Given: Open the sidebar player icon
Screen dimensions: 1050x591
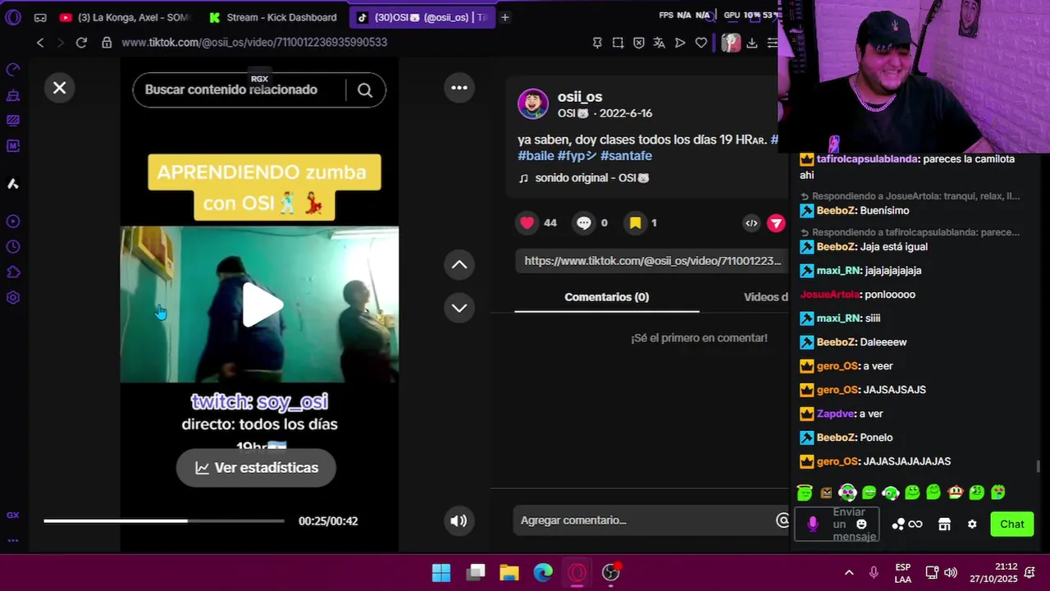Looking at the screenshot, I should pos(12,222).
